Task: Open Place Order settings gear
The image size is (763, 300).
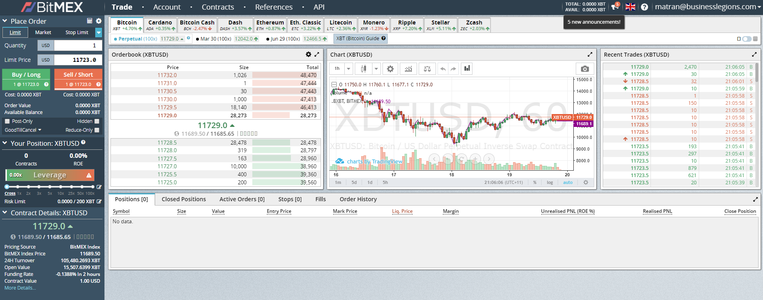Action: [x=99, y=21]
